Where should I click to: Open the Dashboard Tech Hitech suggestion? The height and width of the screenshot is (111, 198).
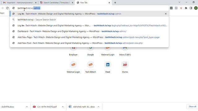pyautogui.click(x=89, y=31)
